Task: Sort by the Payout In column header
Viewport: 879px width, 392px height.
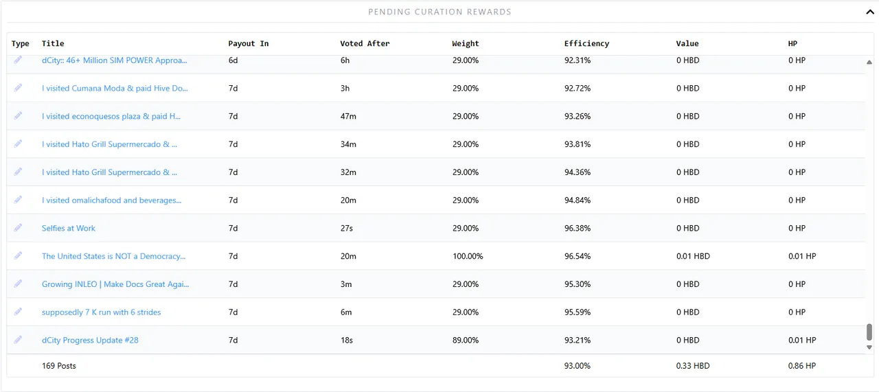Action: [249, 43]
